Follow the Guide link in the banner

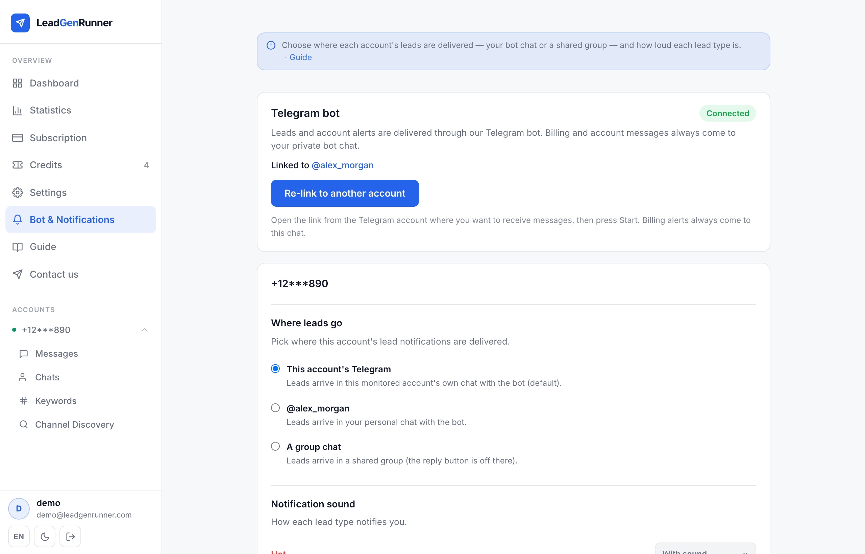(x=300, y=57)
